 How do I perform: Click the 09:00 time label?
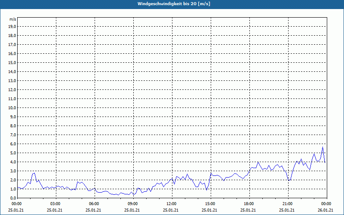click(133, 203)
